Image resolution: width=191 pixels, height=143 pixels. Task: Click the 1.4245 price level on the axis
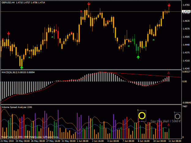(186, 69)
